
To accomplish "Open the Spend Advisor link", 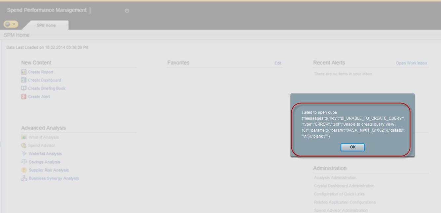I will [42, 146].
